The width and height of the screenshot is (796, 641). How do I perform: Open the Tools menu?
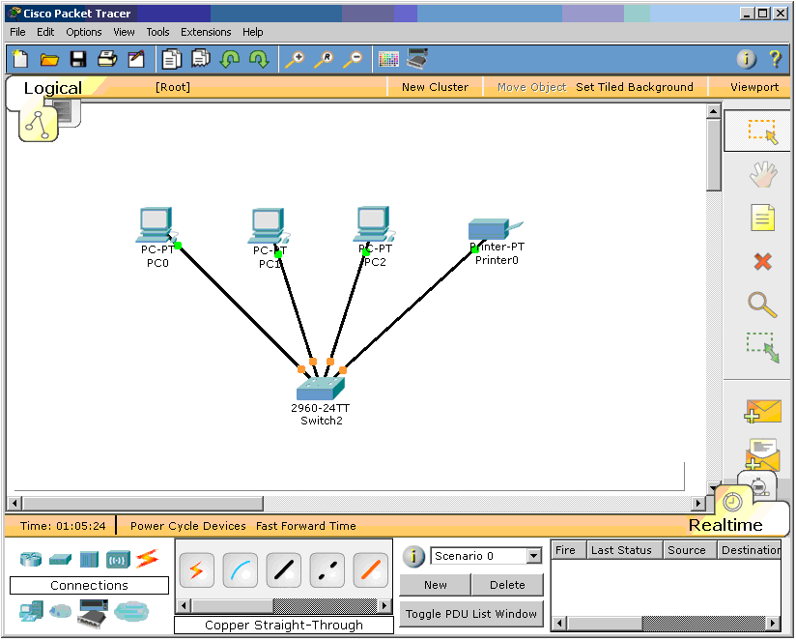(157, 33)
